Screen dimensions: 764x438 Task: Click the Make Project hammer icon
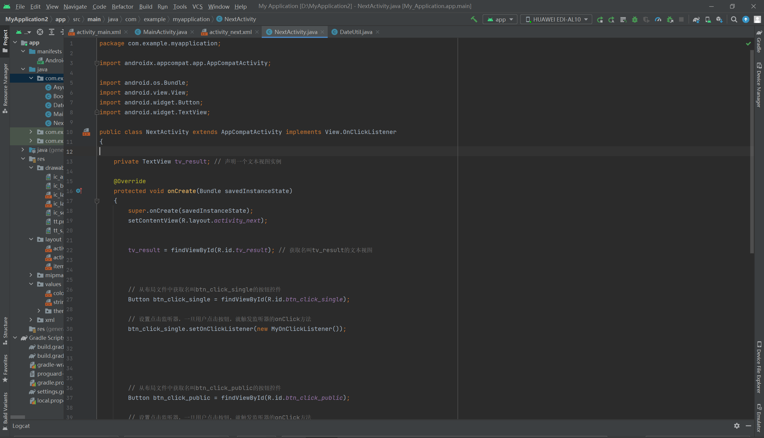[x=474, y=19]
